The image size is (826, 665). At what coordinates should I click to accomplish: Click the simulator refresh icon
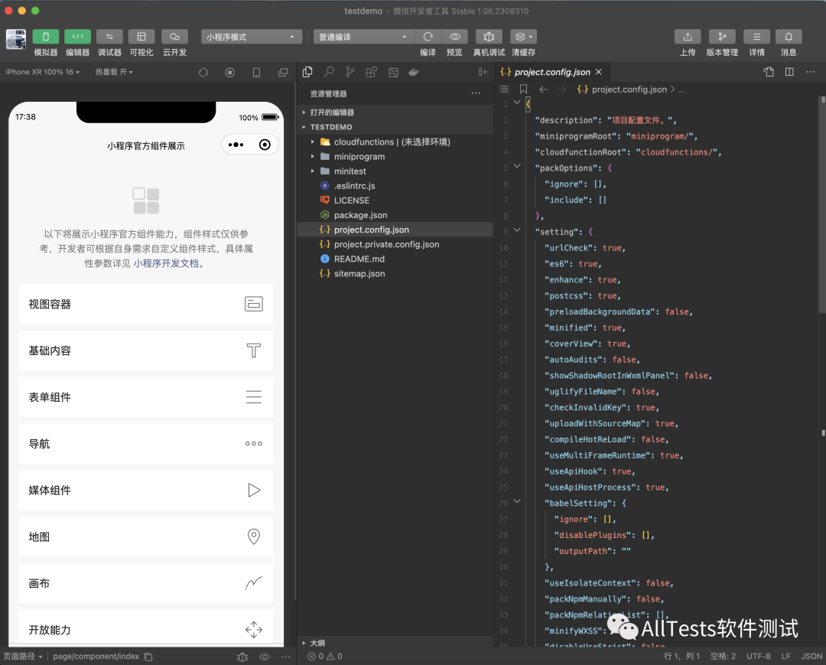[x=203, y=72]
